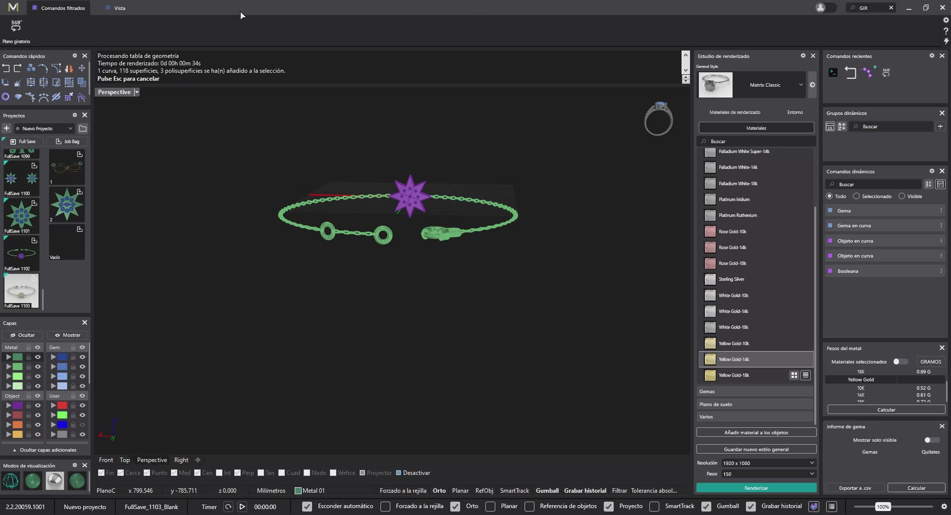This screenshot has height=515, width=951.
Task: Click the timer play button
Action: pos(242,507)
